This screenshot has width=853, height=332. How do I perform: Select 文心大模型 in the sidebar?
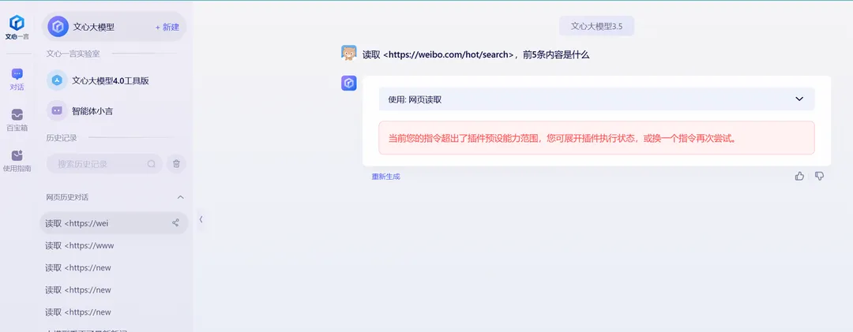pos(93,27)
